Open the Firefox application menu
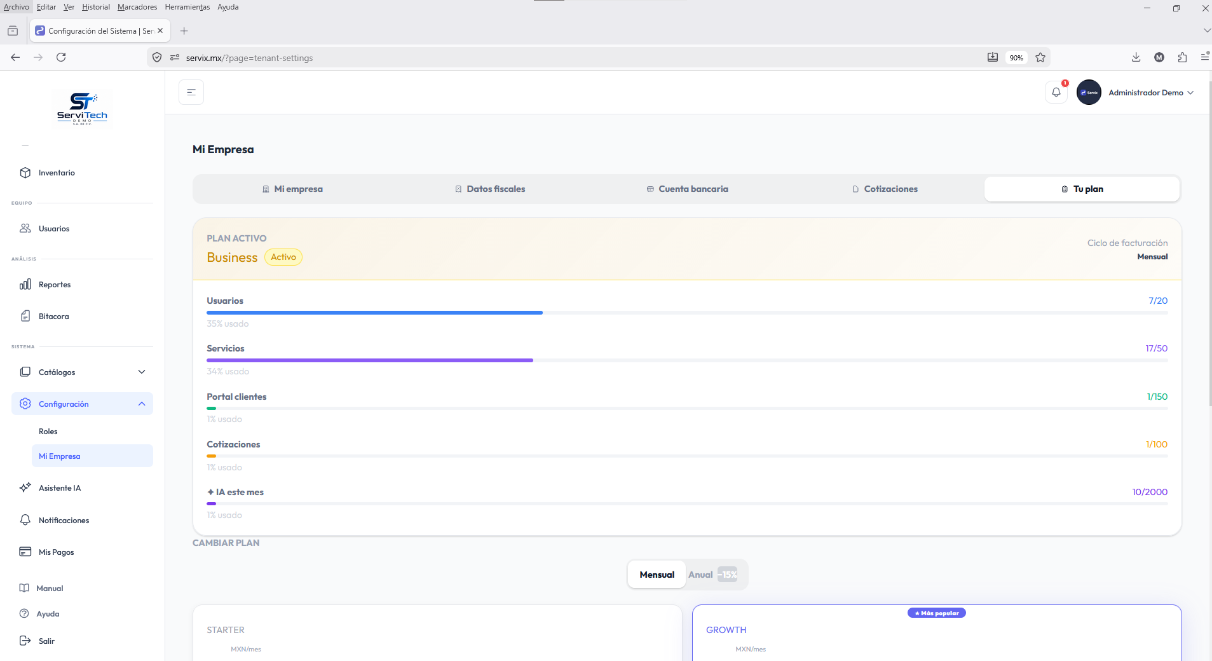This screenshot has height=661, width=1212. click(1204, 57)
